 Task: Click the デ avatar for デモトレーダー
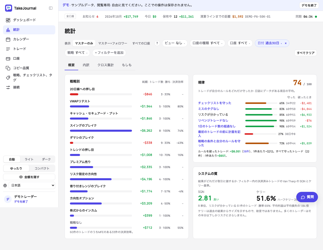point(8,199)
